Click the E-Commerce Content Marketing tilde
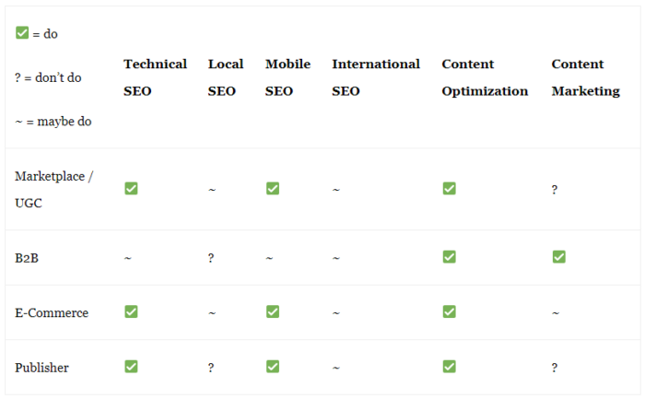Screen dimensions: 645x399 [556, 313]
